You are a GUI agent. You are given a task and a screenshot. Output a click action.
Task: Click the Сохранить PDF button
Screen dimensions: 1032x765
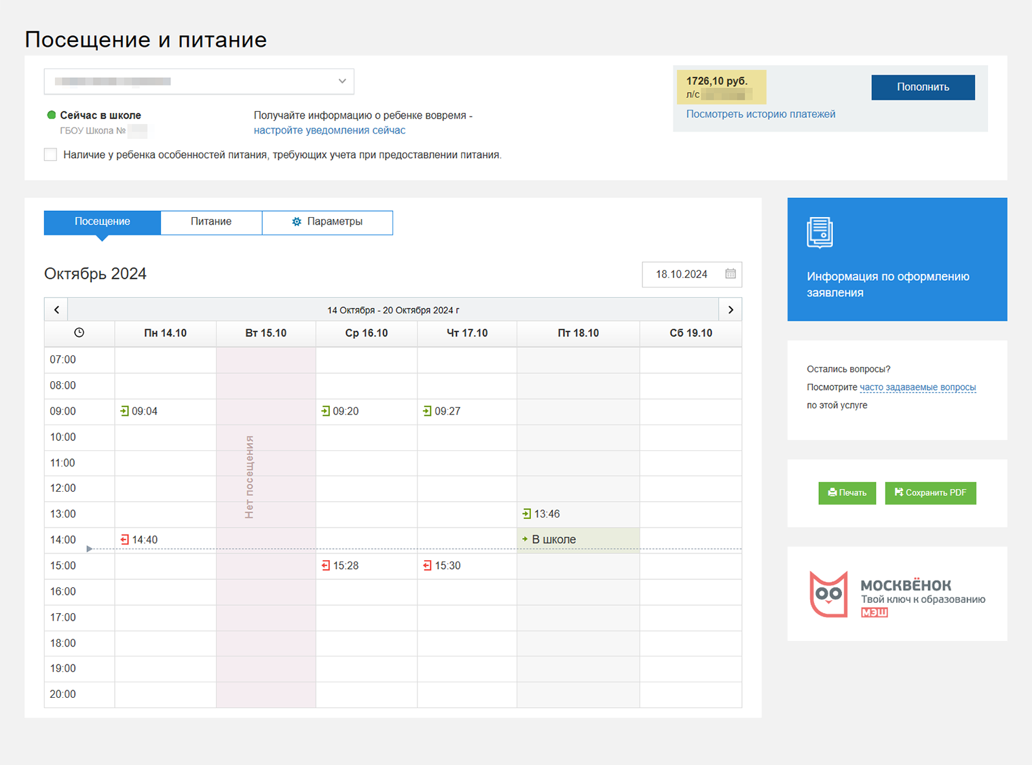[930, 493]
